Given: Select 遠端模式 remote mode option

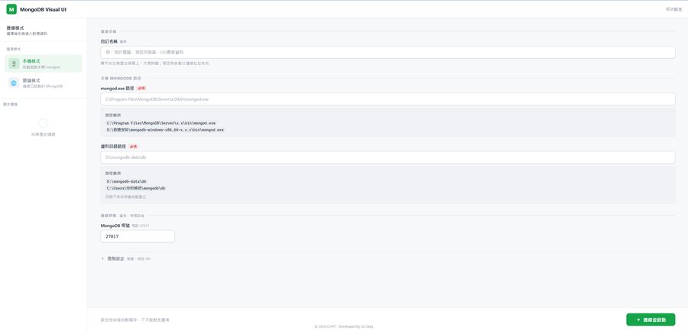Looking at the screenshot, I should click(43, 83).
